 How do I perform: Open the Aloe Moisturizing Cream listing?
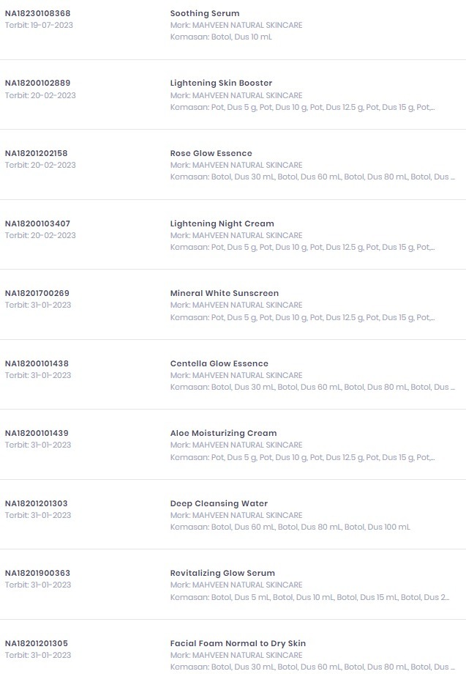point(223,433)
